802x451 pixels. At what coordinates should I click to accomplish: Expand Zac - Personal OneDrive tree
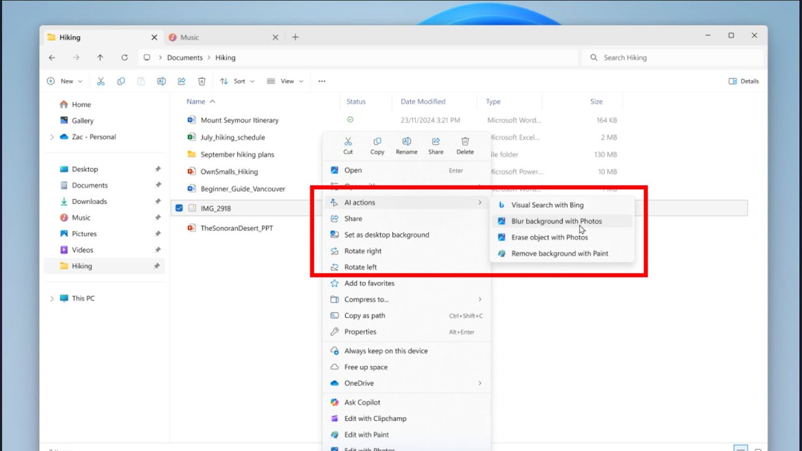[x=52, y=137]
